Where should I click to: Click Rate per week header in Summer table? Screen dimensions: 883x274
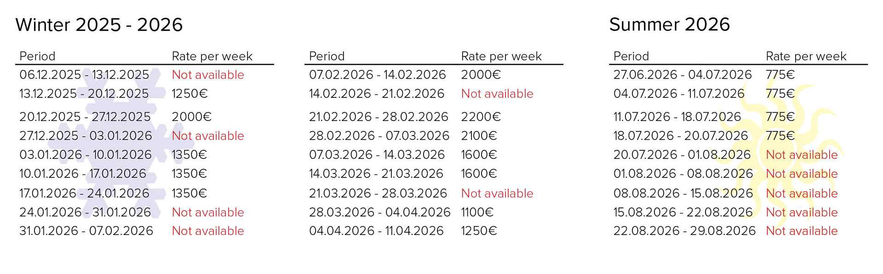[x=806, y=56]
